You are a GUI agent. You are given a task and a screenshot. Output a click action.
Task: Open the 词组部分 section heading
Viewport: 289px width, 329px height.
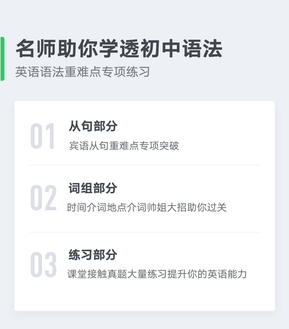point(93,188)
